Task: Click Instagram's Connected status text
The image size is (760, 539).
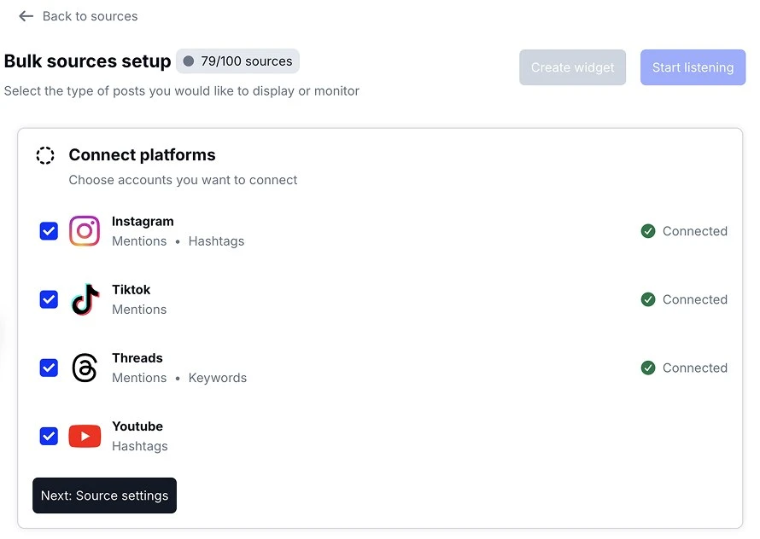Action: click(x=694, y=231)
